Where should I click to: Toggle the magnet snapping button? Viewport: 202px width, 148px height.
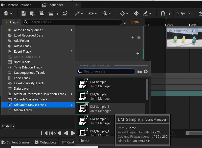tap(163, 13)
